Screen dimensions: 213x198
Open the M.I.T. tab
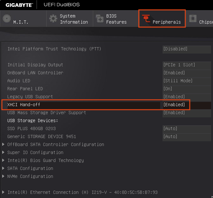[23, 18]
